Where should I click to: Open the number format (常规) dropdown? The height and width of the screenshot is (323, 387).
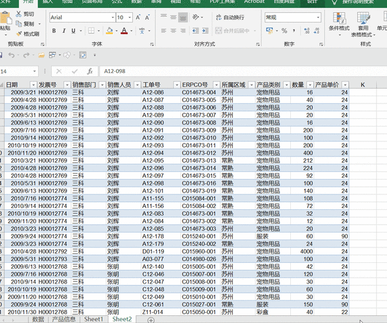click(x=318, y=17)
